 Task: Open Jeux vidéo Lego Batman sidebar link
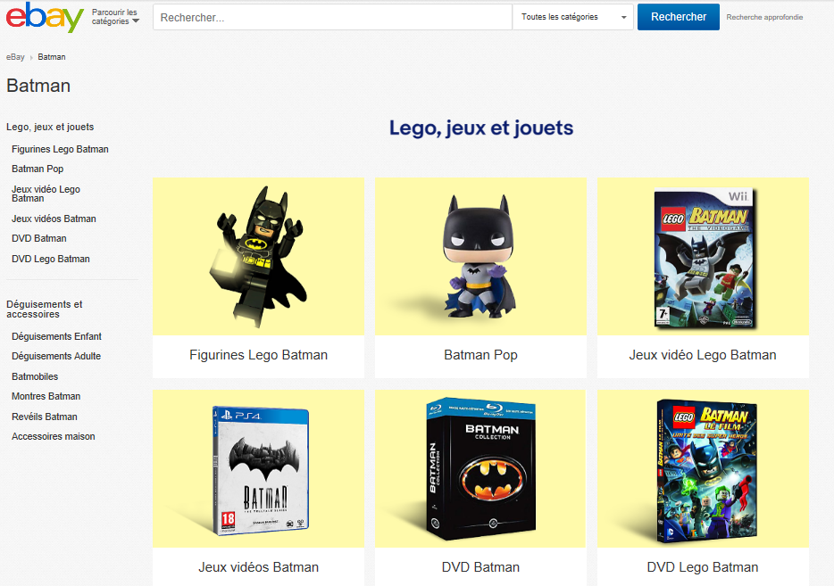(46, 194)
